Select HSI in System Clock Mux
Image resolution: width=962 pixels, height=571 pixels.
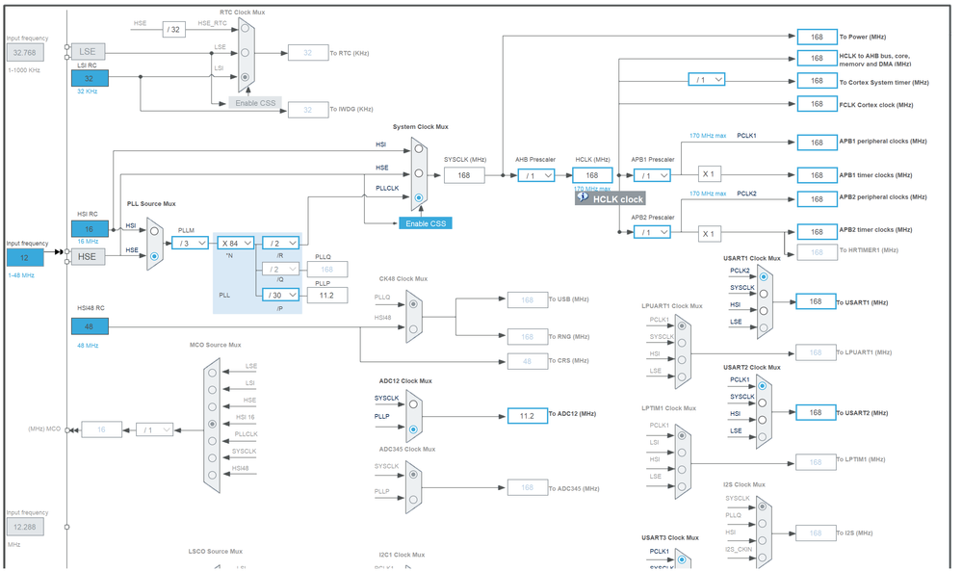coord(419,149)
